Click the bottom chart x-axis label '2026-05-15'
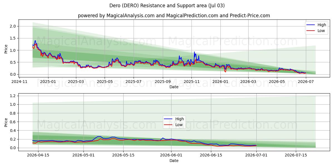The height and width of the screenshot is (167, 334). (123, 155)
